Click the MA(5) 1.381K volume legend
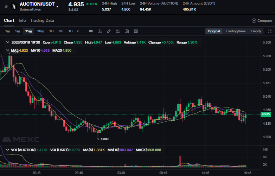The image size is (275, 176). pos(94,150)
